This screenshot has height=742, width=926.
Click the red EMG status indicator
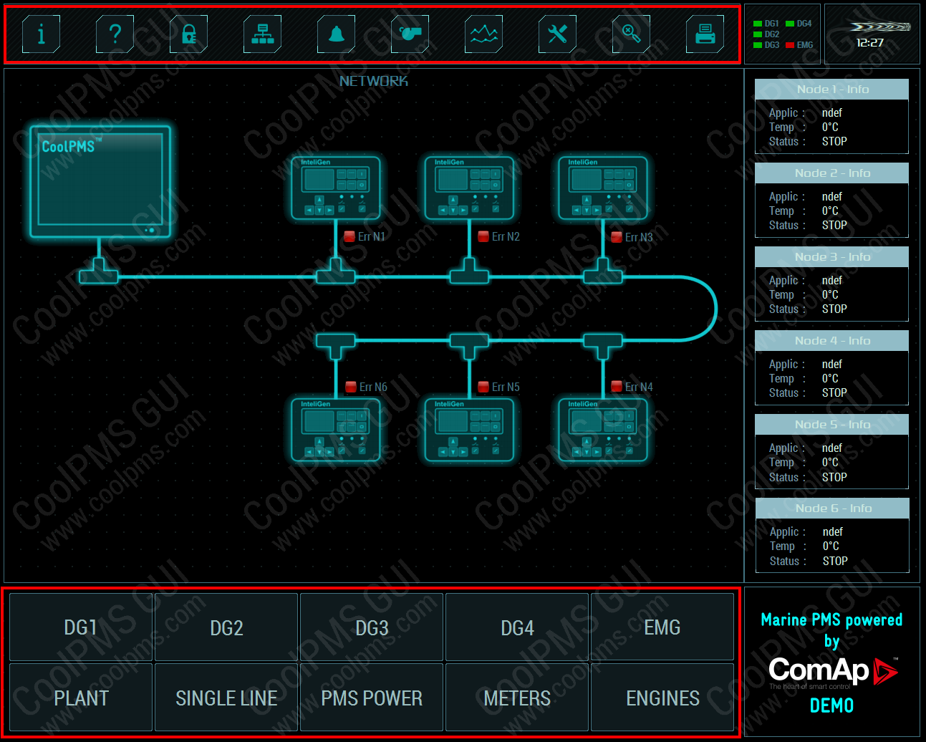790,45
